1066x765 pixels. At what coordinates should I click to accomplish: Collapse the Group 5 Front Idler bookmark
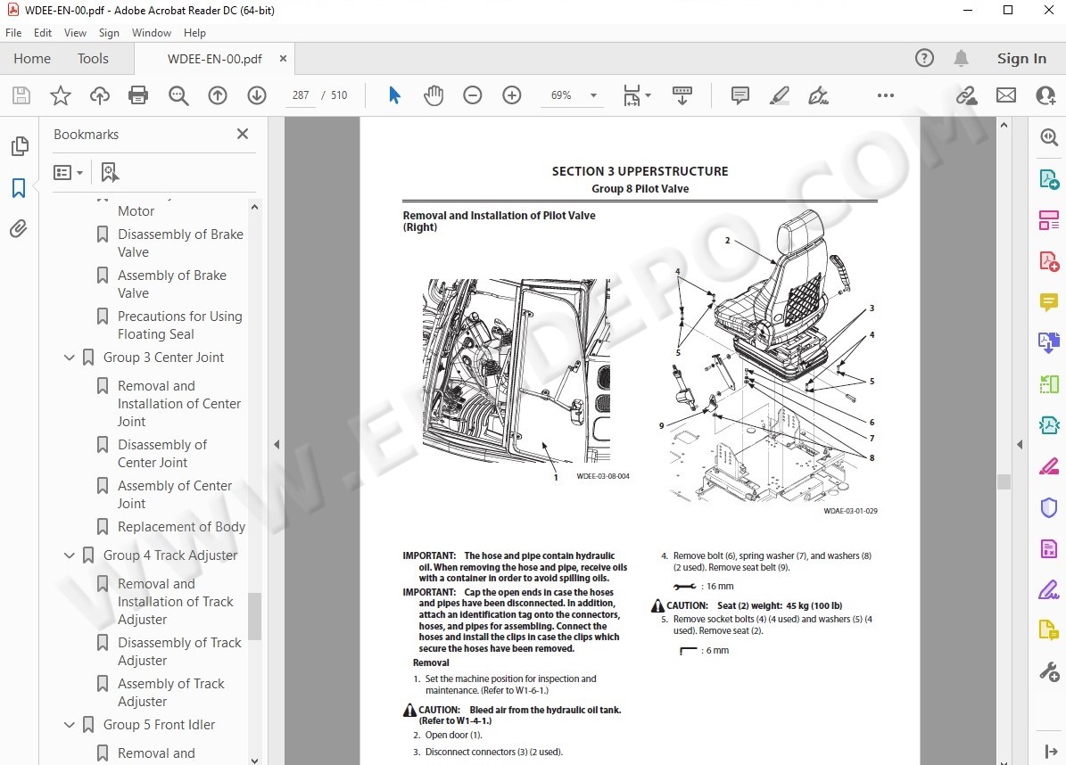[x=70, y=725]
